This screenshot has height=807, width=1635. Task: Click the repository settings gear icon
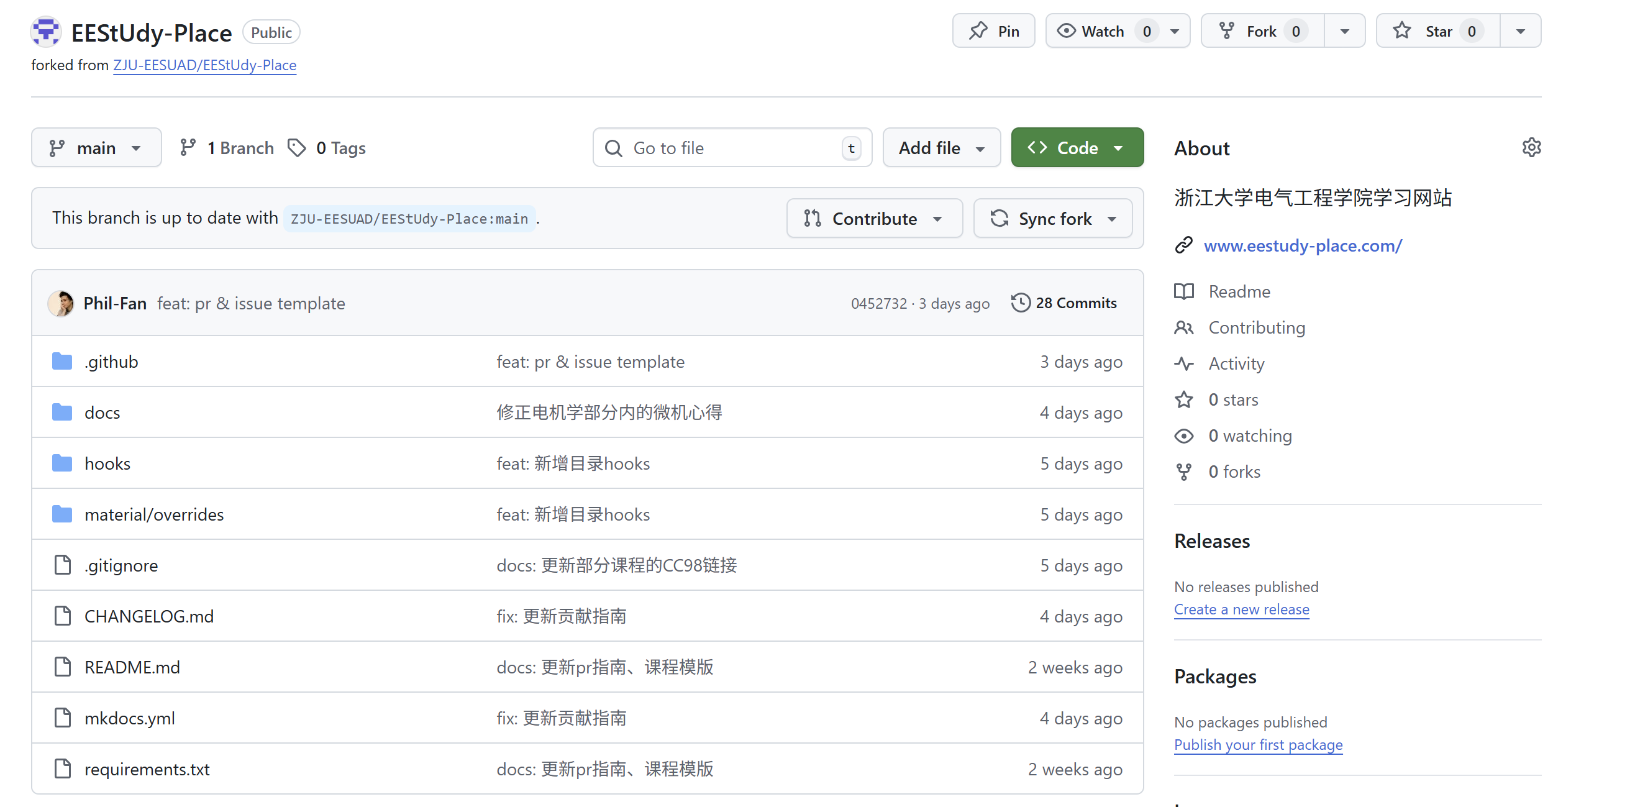[x=1530, y=147]
